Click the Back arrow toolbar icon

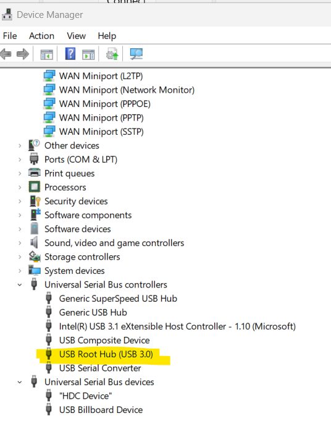pyautogui.click(x=6, y=54)
